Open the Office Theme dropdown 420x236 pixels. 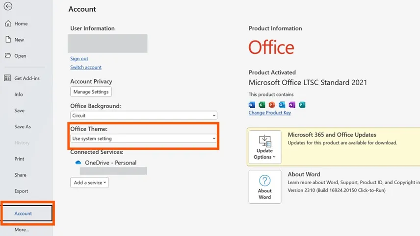tap(143, 139)
